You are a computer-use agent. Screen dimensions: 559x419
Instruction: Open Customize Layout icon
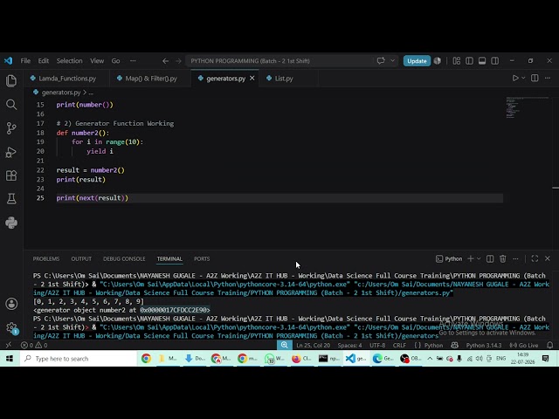tap(456, 61)
